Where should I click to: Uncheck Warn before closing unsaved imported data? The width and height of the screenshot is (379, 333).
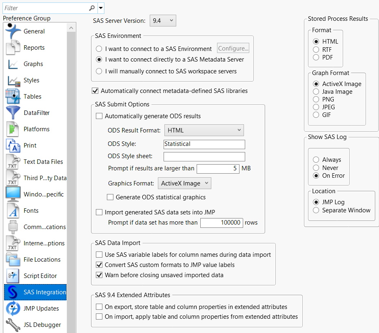pyautogui.click(x=99, y=275)
